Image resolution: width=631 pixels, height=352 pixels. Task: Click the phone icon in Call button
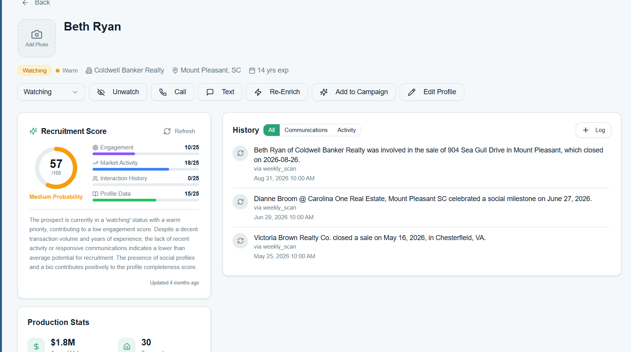[x=163, y=92]
